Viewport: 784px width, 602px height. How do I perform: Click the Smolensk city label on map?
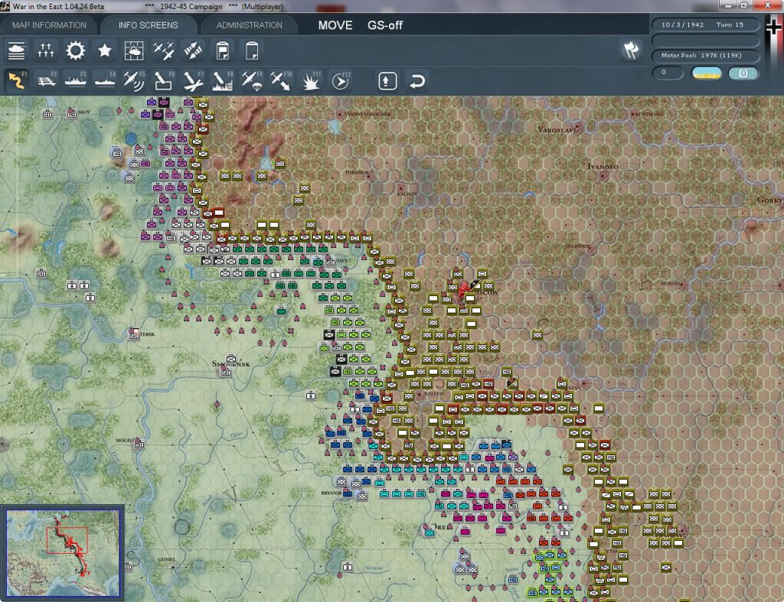pyautogui.click(x=230, y=363)
